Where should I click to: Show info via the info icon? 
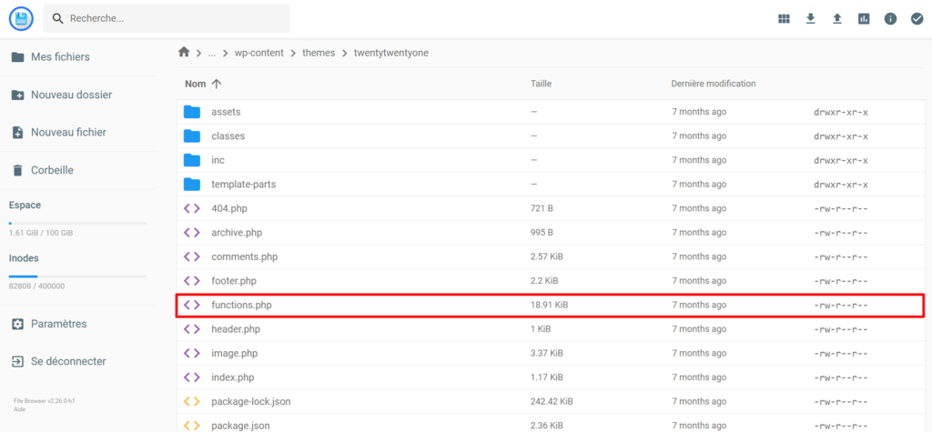tap(890, 18)
